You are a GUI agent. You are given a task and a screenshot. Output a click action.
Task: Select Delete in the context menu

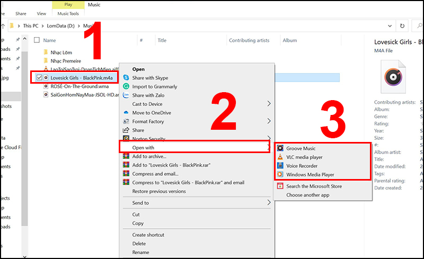(x=139, y=243)
